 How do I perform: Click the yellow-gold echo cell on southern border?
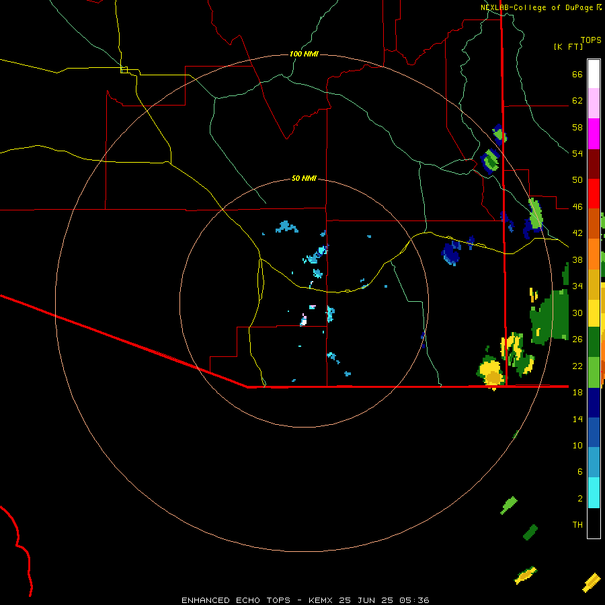(x=491, y=372)
